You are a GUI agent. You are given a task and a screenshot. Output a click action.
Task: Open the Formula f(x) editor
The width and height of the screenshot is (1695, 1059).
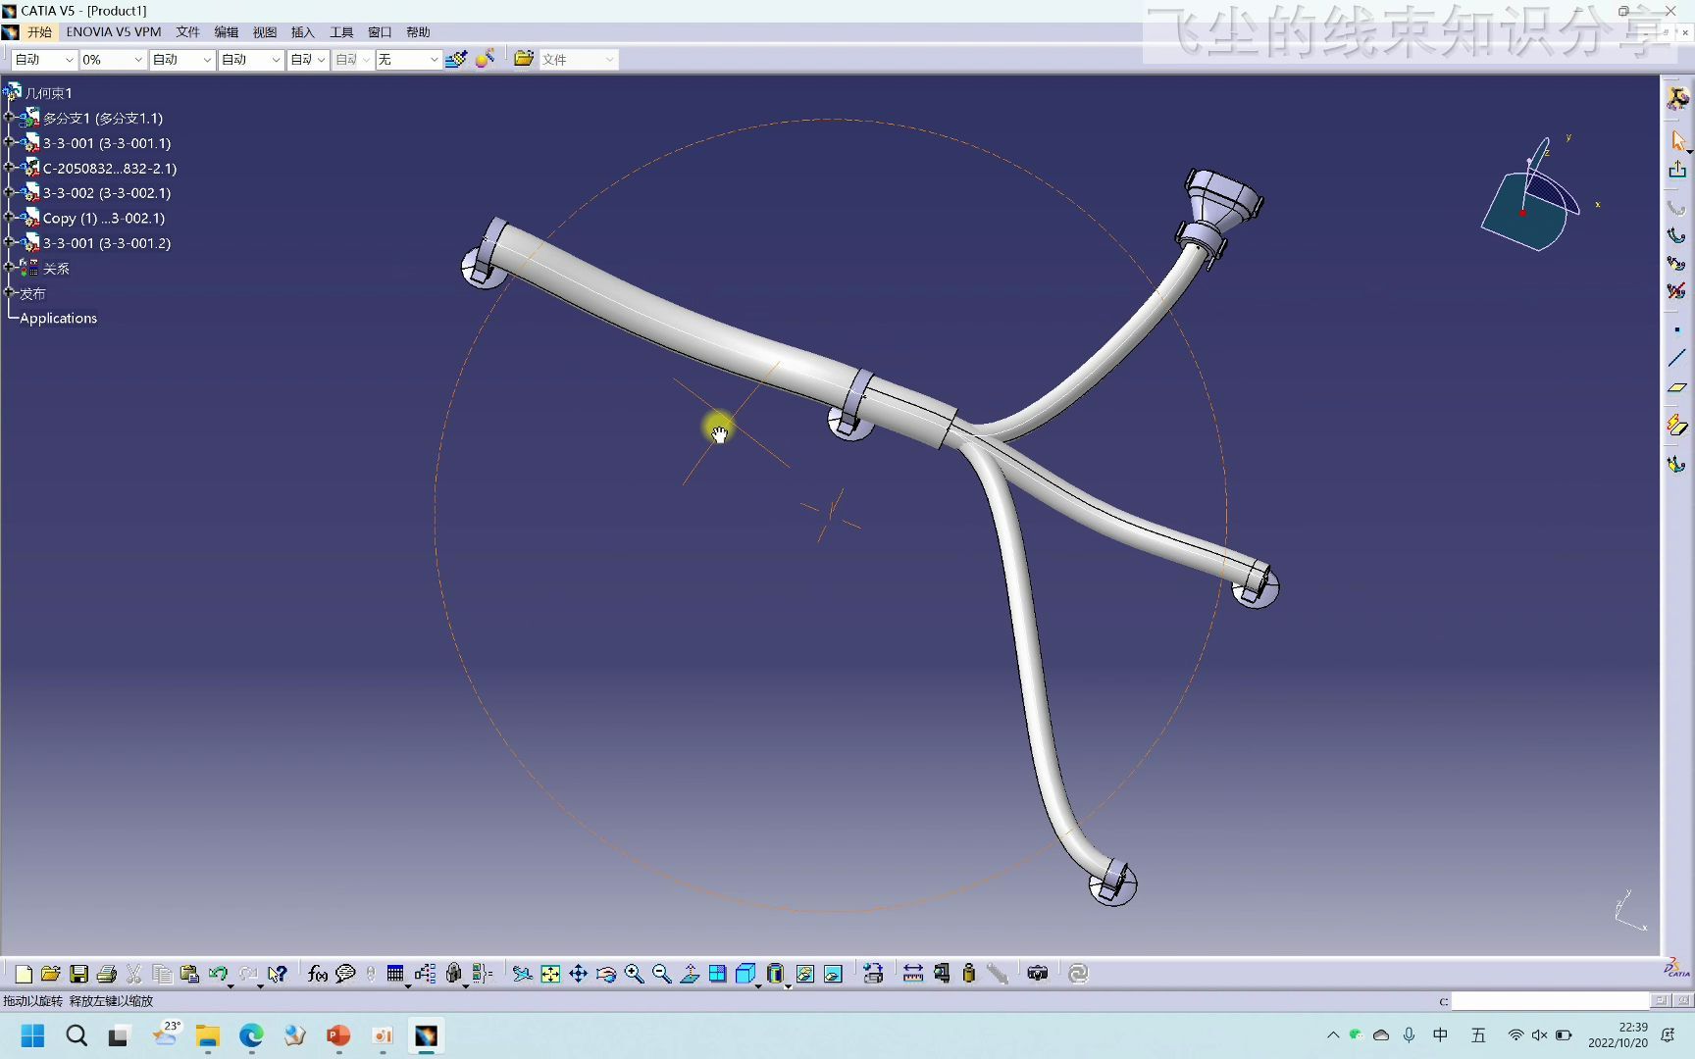click(x=318, y=973)
